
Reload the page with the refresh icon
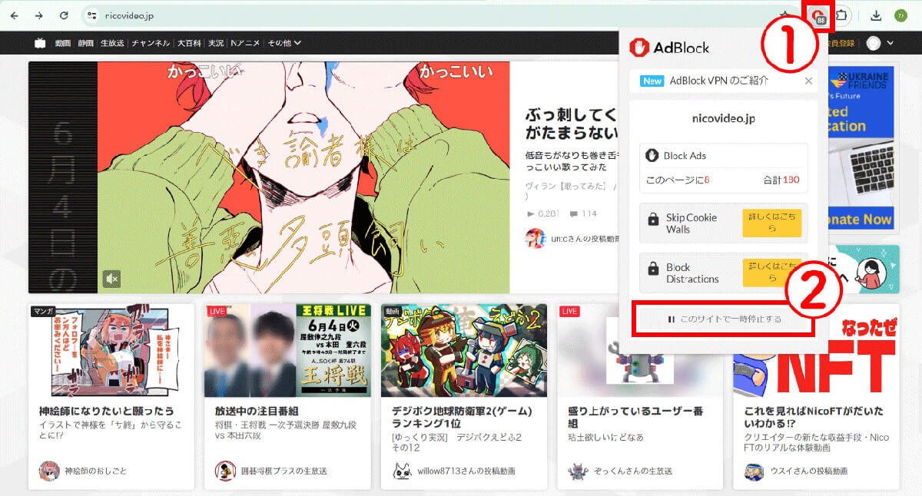click(64, 15)
